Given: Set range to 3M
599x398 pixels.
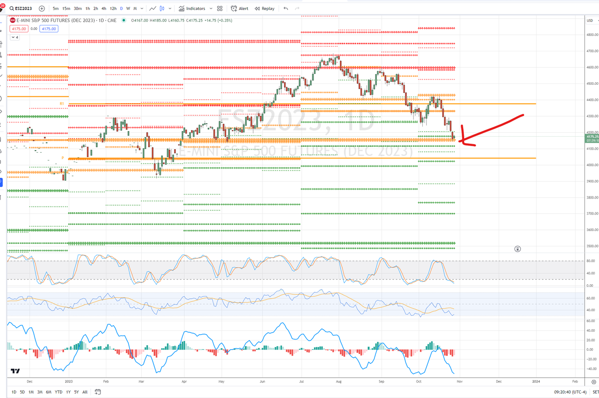Looking at the screenshot, I should pyautogui.click(x=39, y=392).
